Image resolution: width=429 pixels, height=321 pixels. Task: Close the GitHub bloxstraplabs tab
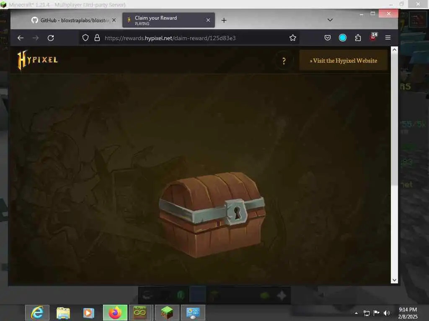point(114,20)
